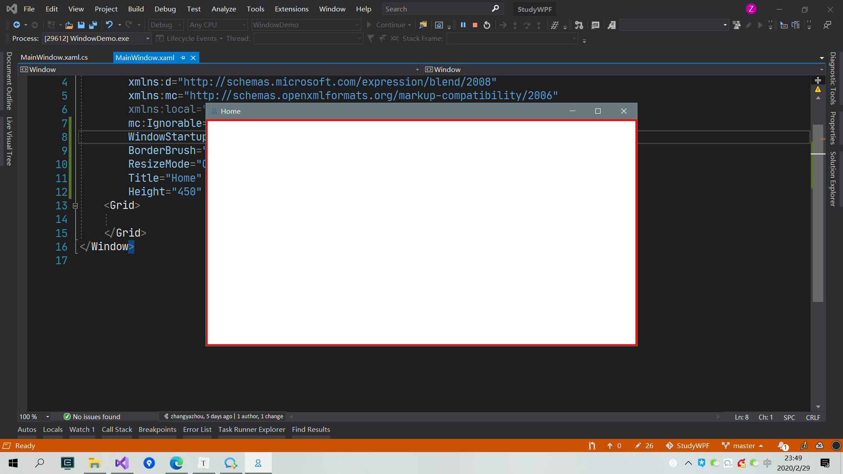Open the Live Share feedback icon

click(x=827, y=25)
